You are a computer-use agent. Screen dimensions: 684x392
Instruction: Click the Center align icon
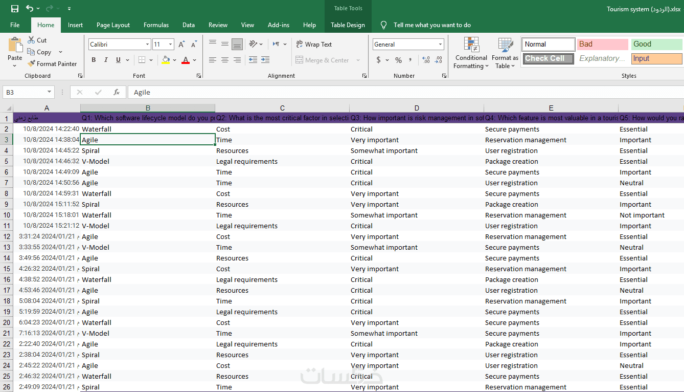225,60
